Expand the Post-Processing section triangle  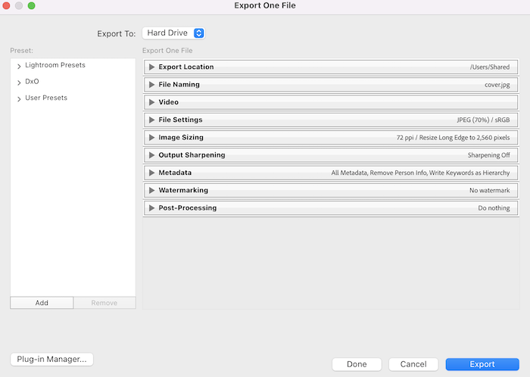point(151,208)
